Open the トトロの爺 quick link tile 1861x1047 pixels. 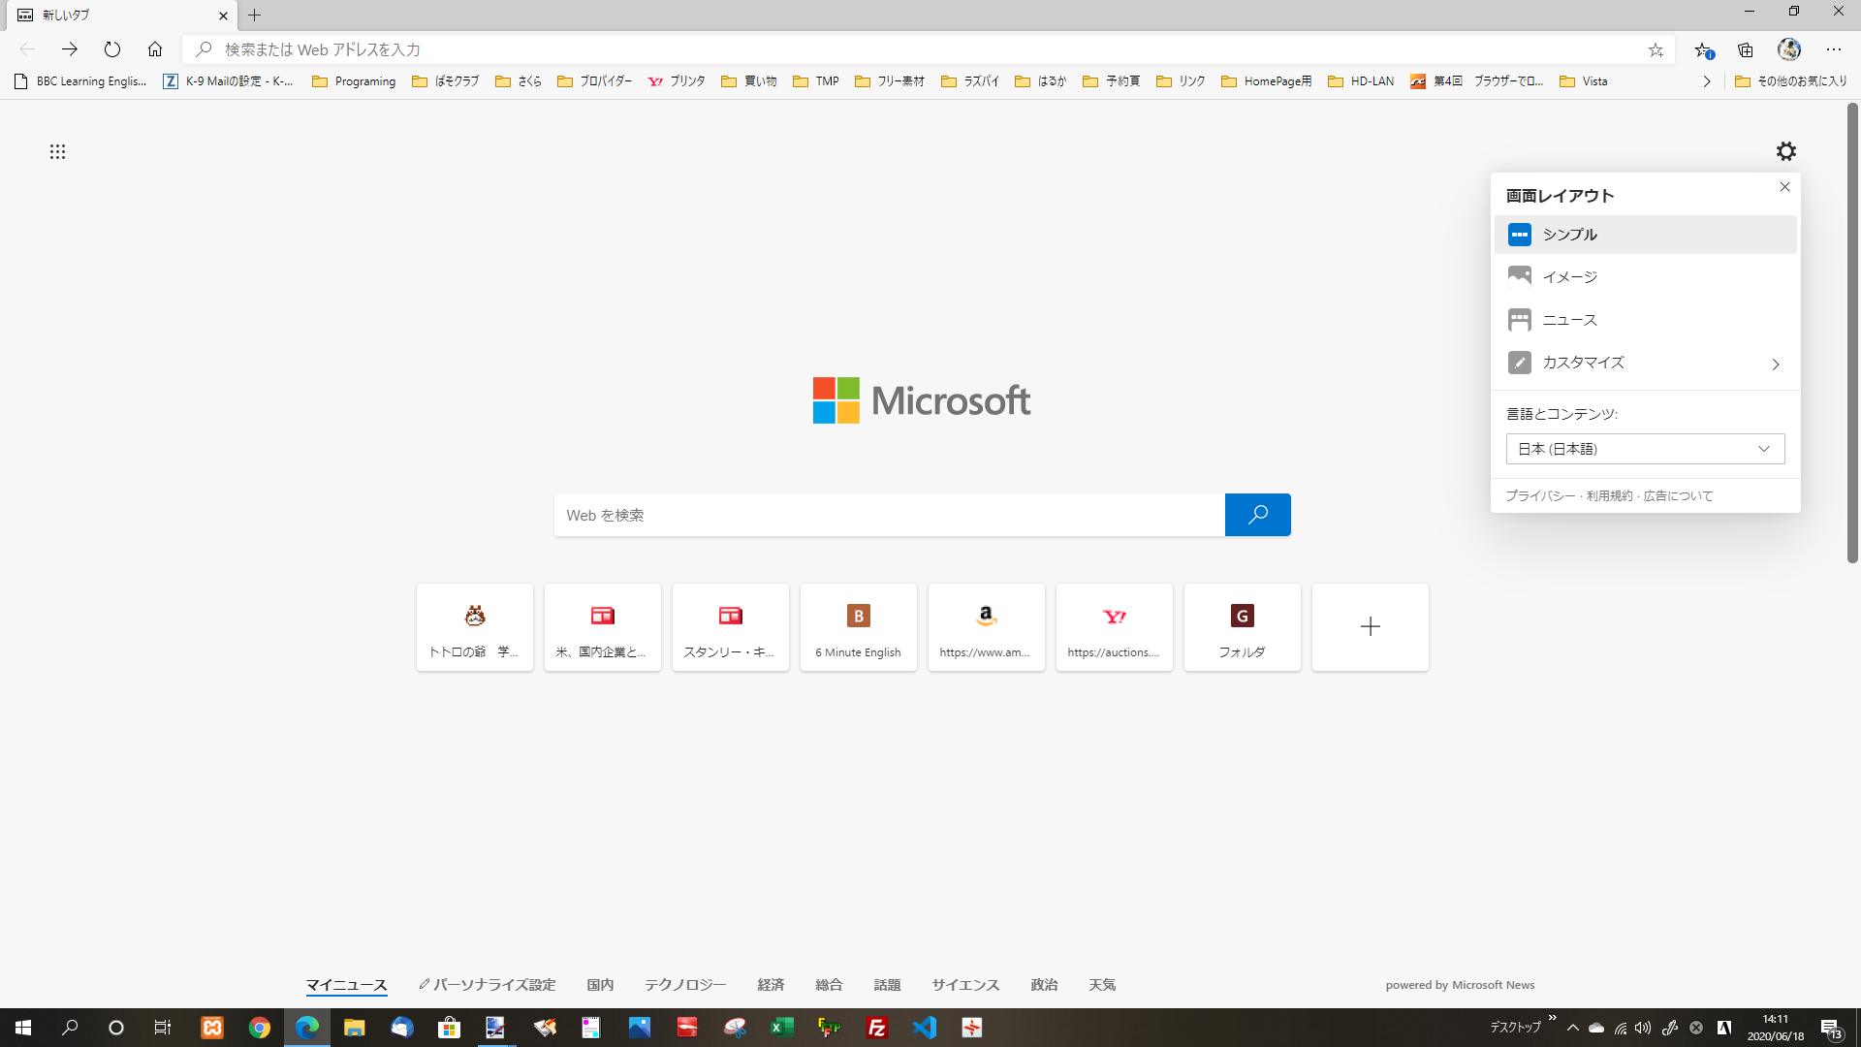pos(474,626)
